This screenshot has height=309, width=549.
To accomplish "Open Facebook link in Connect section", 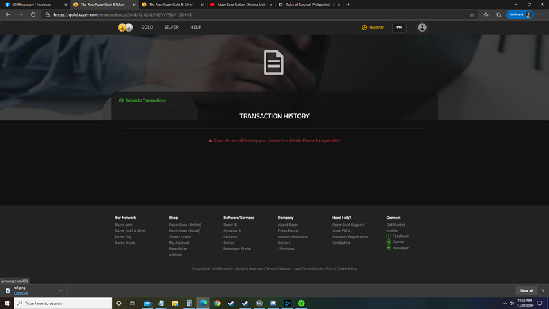I will tap(397, 236).
